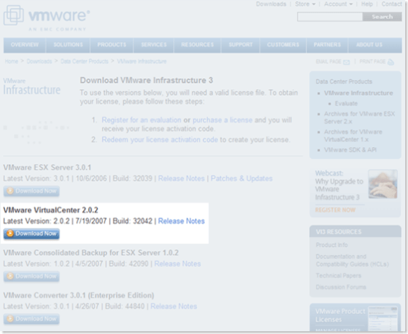
Task: Open ESX Server 3.0.1 Release Notes
Action: click(x=181, y=178)
